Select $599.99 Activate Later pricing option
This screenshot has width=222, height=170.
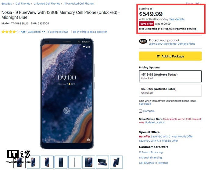[170, 91]
